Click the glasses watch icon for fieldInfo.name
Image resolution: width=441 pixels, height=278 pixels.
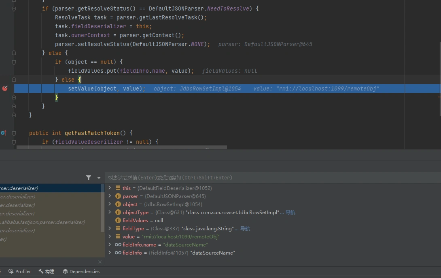118,245
